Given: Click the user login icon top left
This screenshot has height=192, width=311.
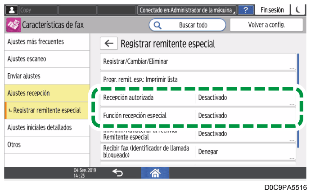Looking at the screenshot, I should tap(12, 10).
